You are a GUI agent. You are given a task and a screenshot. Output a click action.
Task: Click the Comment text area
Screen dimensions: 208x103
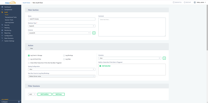(132, 27)
